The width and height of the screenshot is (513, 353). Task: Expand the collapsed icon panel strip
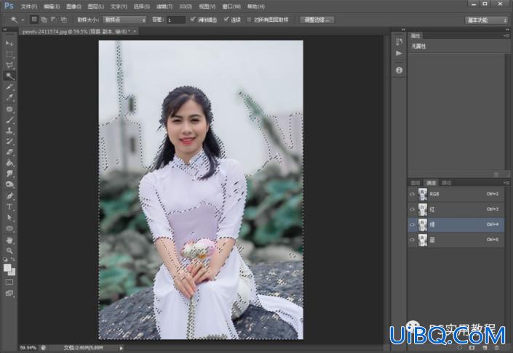pyautogui.click(x=403, y=30)
